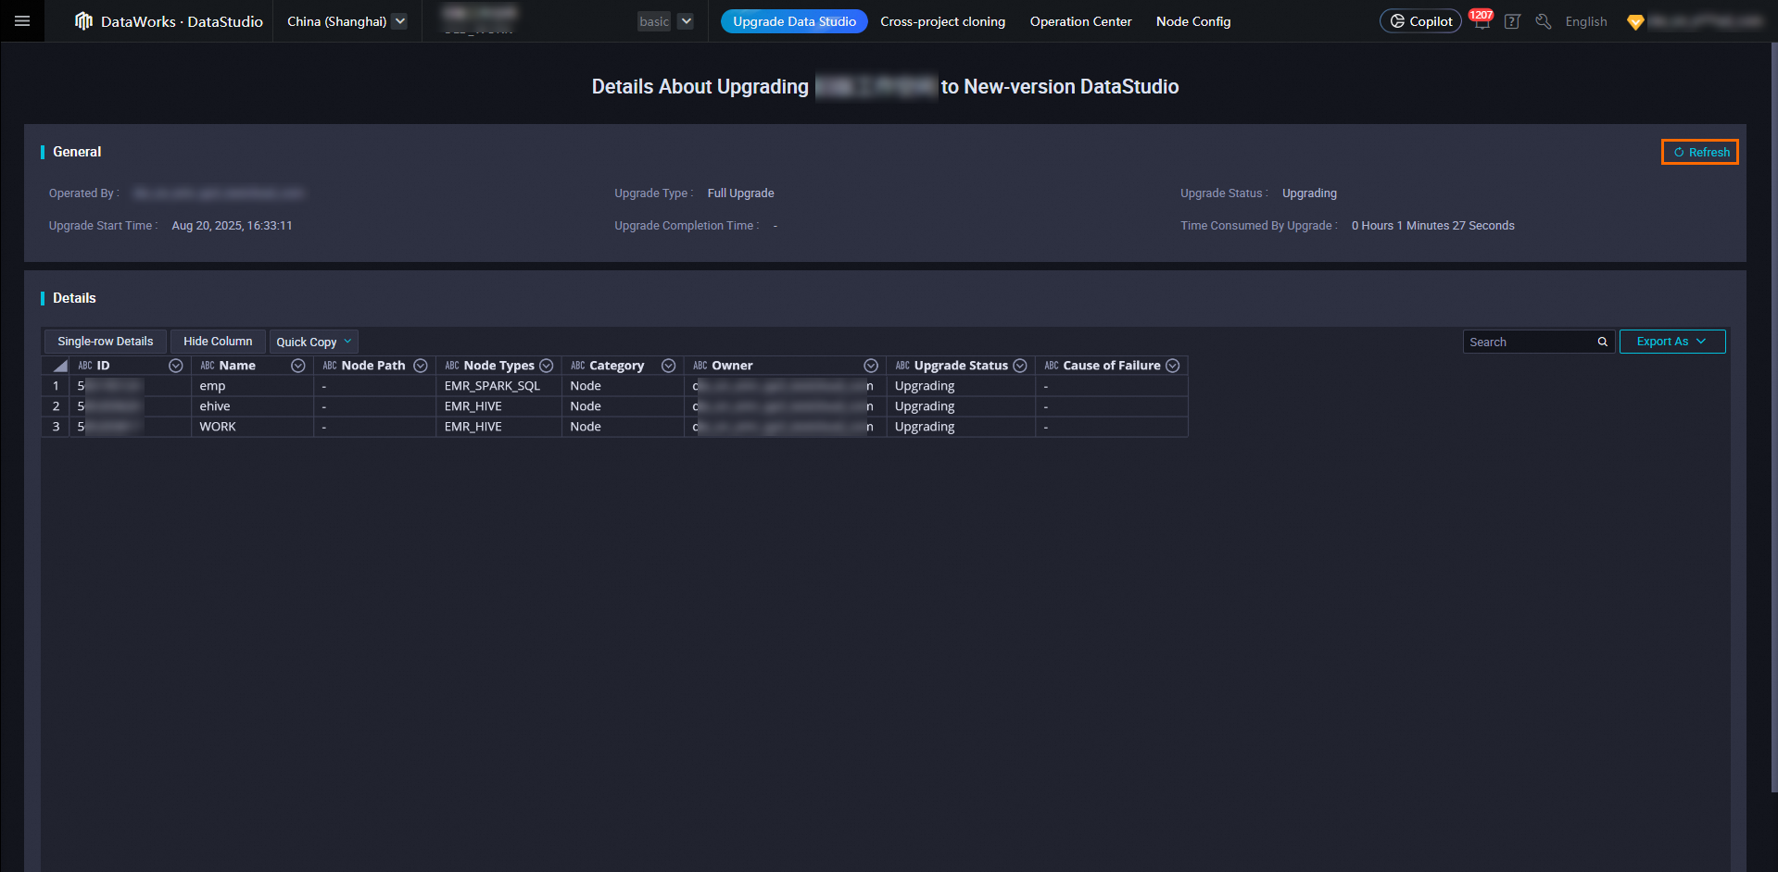Select row number 2 header

[56, 406]
